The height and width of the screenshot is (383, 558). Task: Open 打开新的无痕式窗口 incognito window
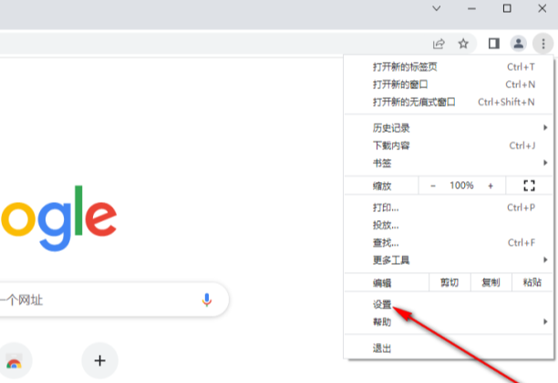(x=449, y=102)
